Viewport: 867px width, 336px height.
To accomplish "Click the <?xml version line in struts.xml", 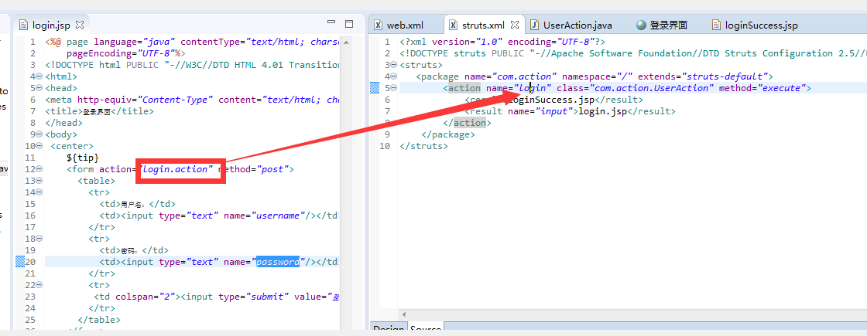I will (502, 42).
